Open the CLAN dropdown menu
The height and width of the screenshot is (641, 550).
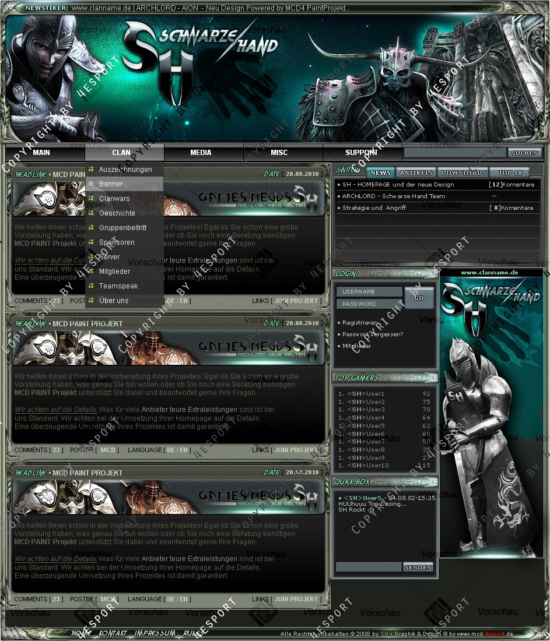coord(121,153)
